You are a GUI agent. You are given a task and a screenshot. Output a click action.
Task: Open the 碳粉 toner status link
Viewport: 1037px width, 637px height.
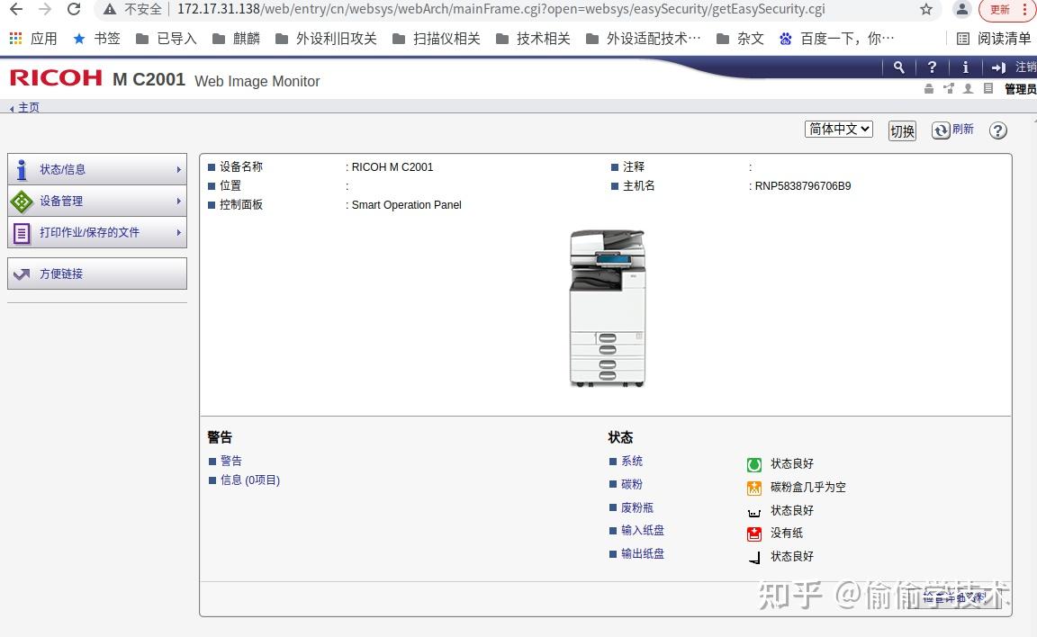(x=632, y=484)
